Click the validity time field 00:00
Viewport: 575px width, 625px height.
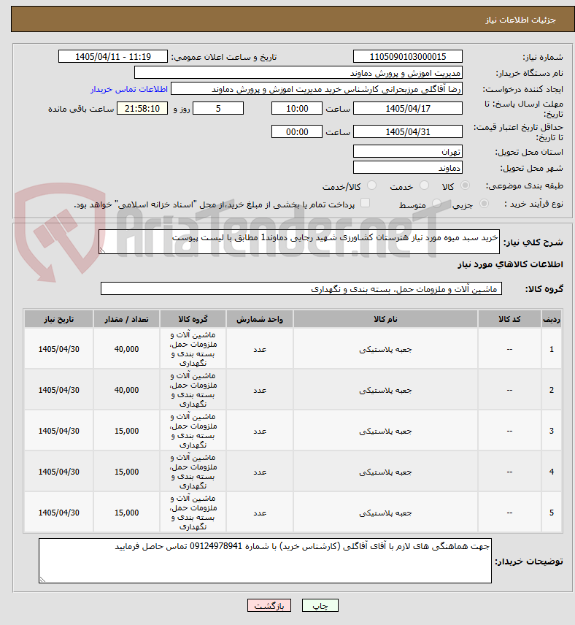[297, 132]
